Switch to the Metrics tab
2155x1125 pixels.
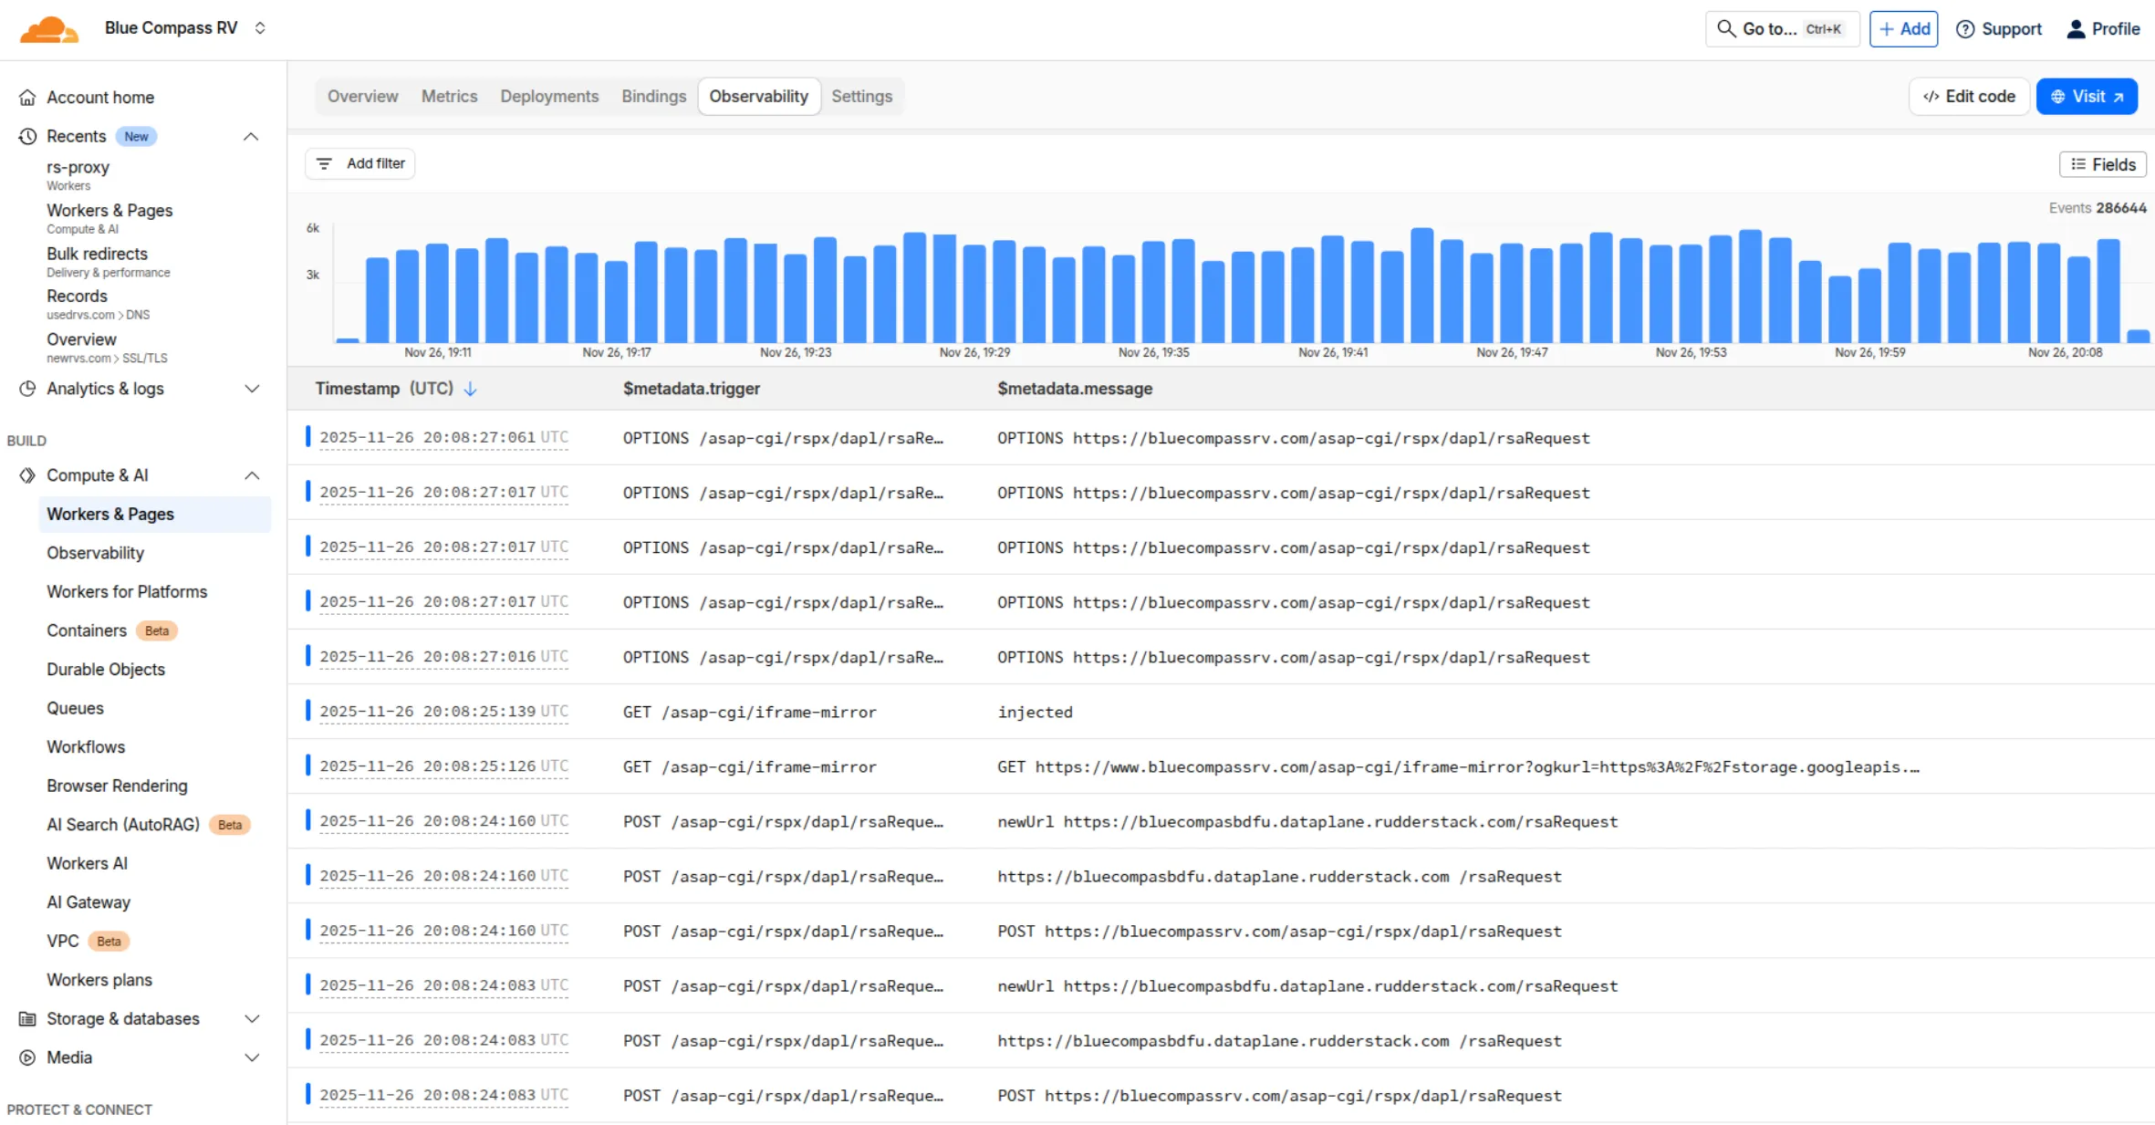tap(449, 96)
